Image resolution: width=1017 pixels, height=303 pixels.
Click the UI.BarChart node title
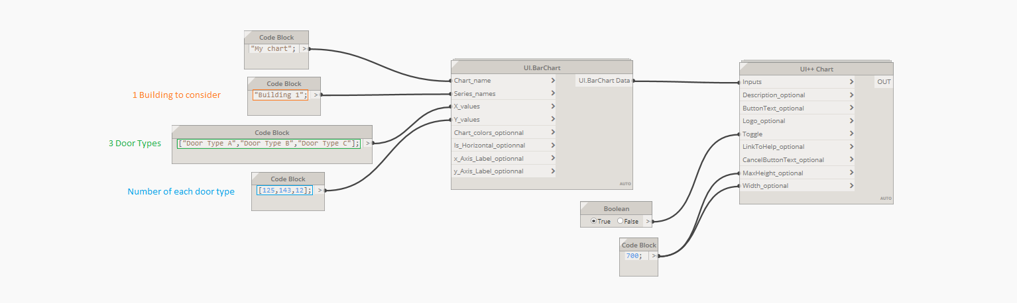pyautogui.click(x=542, y=67)
